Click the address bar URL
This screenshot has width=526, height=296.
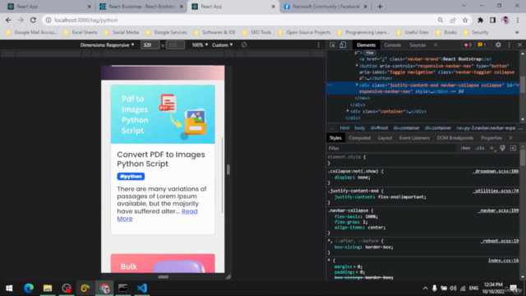86,20
